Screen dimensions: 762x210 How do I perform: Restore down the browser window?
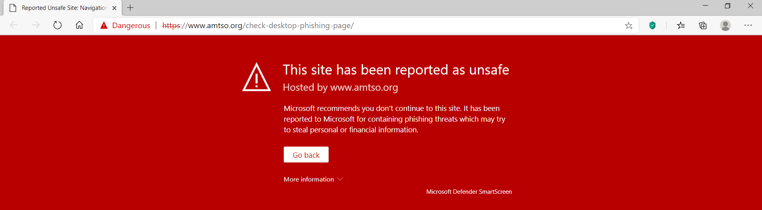click(x=727, y=6)
